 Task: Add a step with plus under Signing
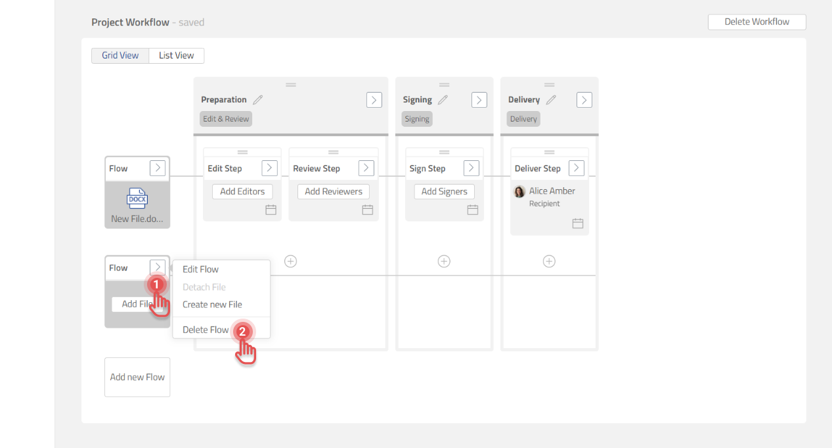pos(444,261)
